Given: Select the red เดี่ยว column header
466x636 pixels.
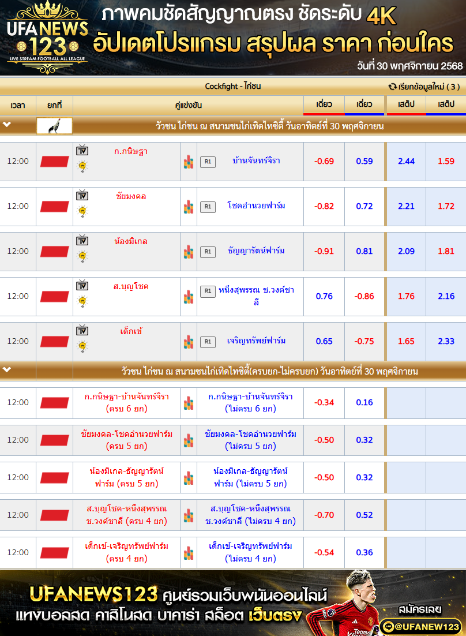Looking at the screenshot, I should click(324, 105).
